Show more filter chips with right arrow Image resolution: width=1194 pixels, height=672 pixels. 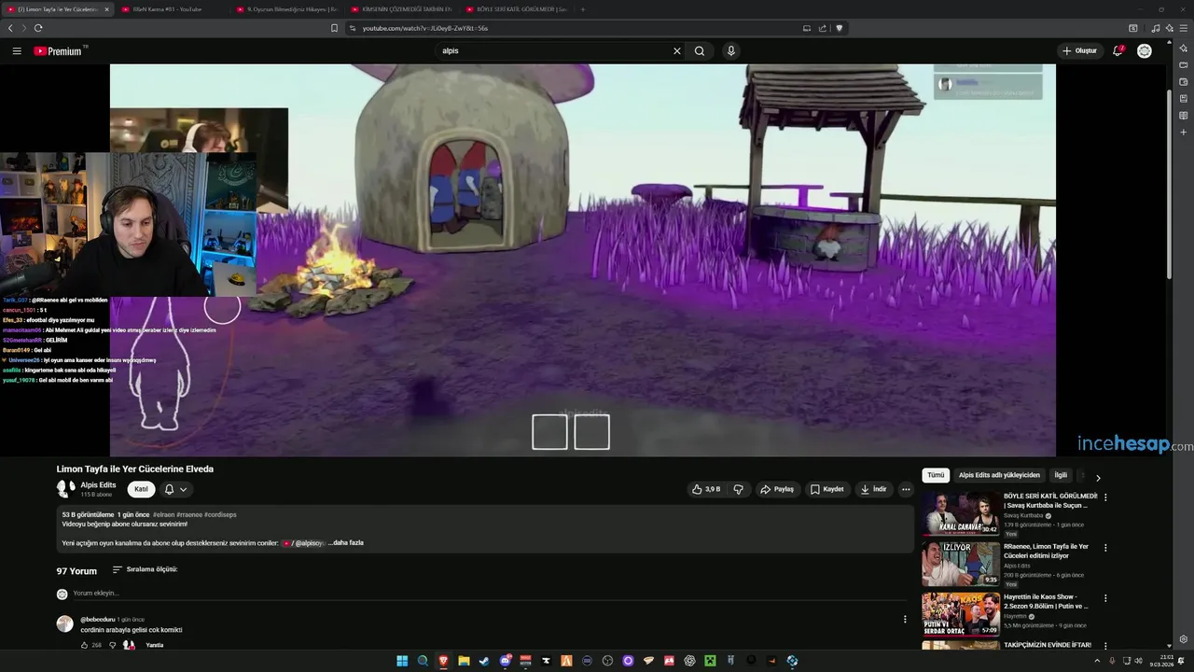[x=1098, y=477]
